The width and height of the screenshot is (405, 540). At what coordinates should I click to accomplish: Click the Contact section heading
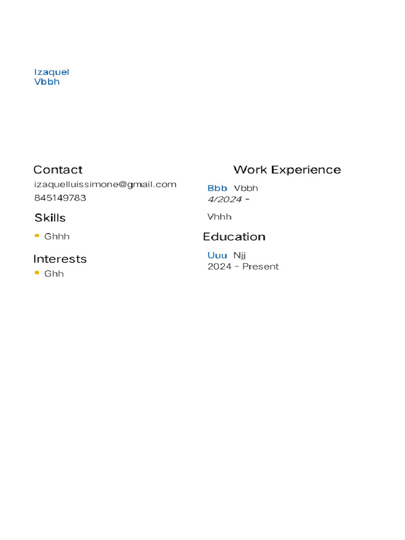pyautogui.click(x=58, y=169)
